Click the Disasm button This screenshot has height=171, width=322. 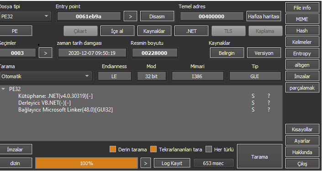click(x=157, y=16)
